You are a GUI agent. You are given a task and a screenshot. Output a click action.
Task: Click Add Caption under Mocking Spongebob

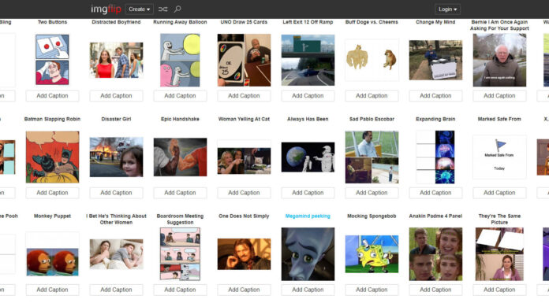372,290
